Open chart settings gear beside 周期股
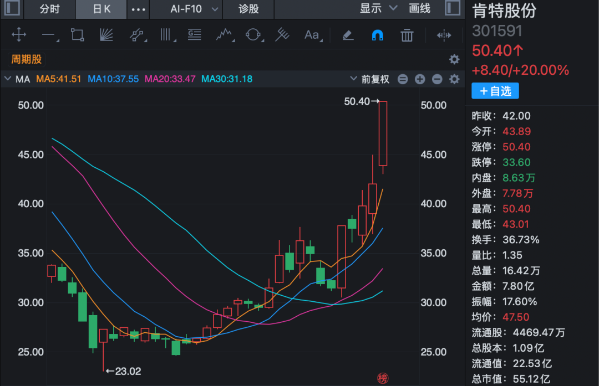599x386 pixels. click(x=454, y=59)
